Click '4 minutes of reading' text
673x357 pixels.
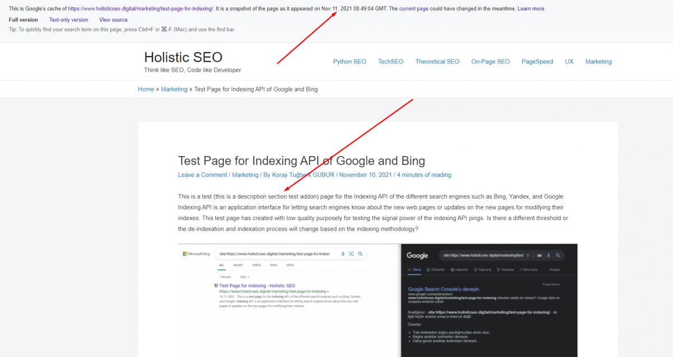pyautogui.click(x=424, y=175)
